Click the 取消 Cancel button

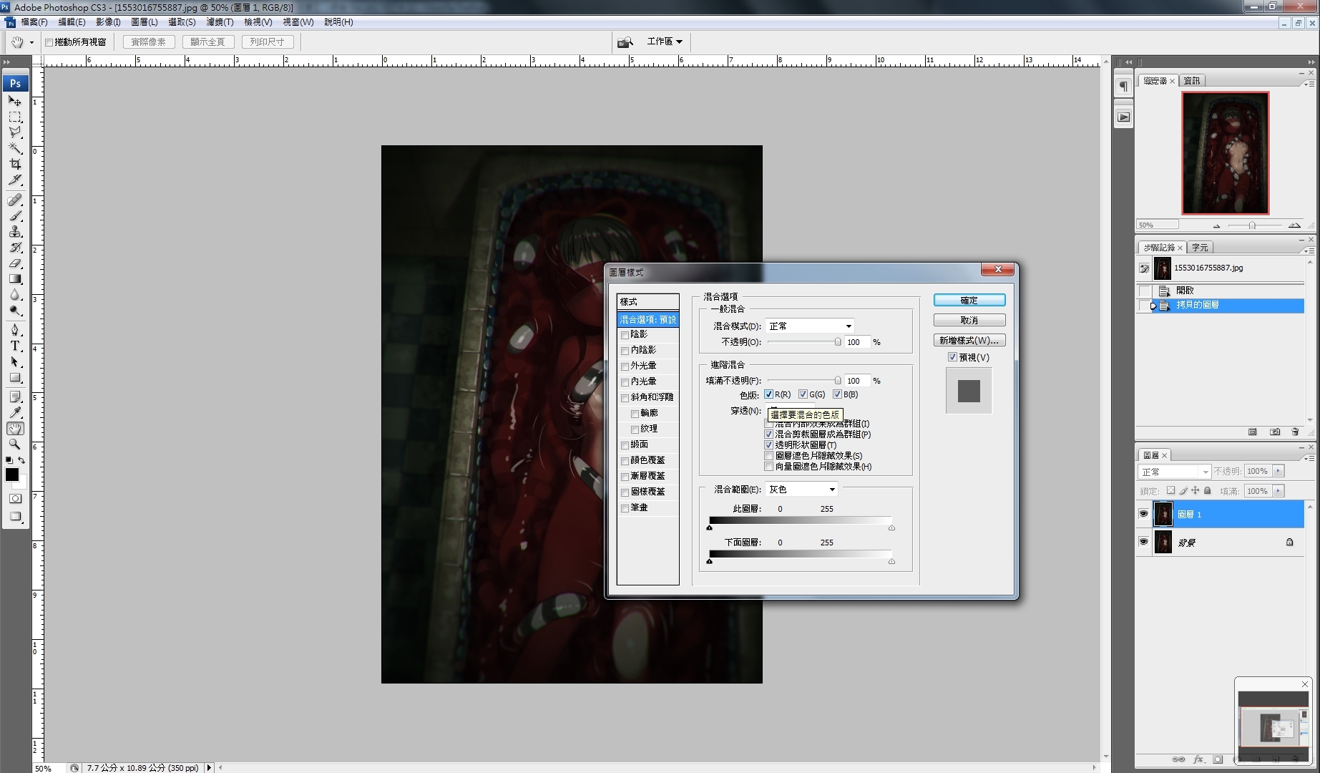tap(969, 320)
